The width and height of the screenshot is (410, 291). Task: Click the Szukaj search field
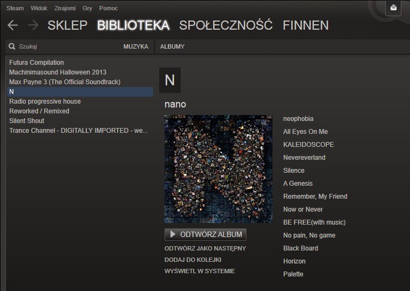pos(65,46)
